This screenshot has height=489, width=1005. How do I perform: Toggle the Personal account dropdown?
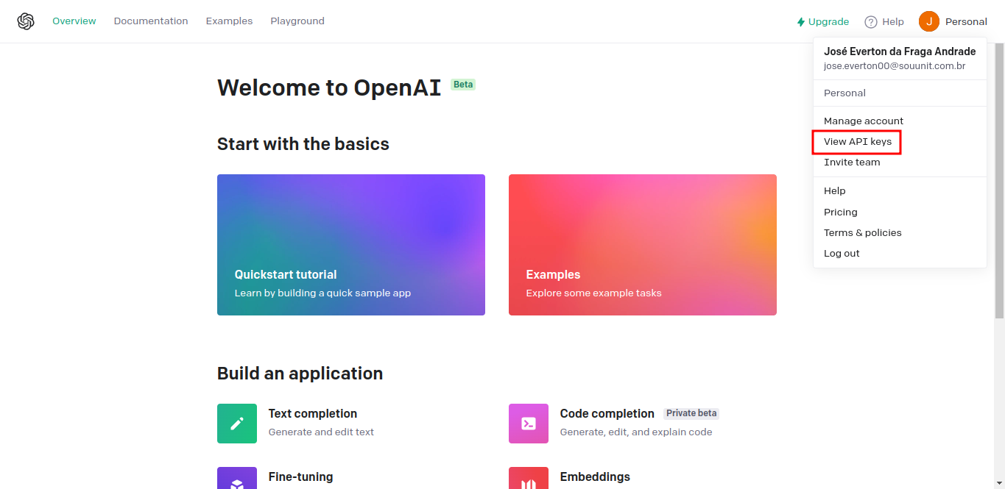pos(953,21)
